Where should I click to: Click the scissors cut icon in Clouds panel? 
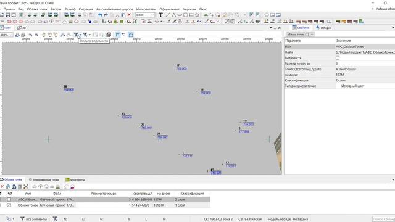[x=26, y=186]
